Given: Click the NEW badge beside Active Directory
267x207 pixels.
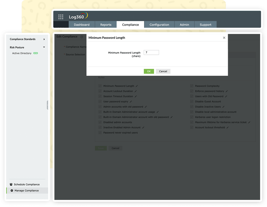Looking at the screenshot, I should tap(36, 53).
